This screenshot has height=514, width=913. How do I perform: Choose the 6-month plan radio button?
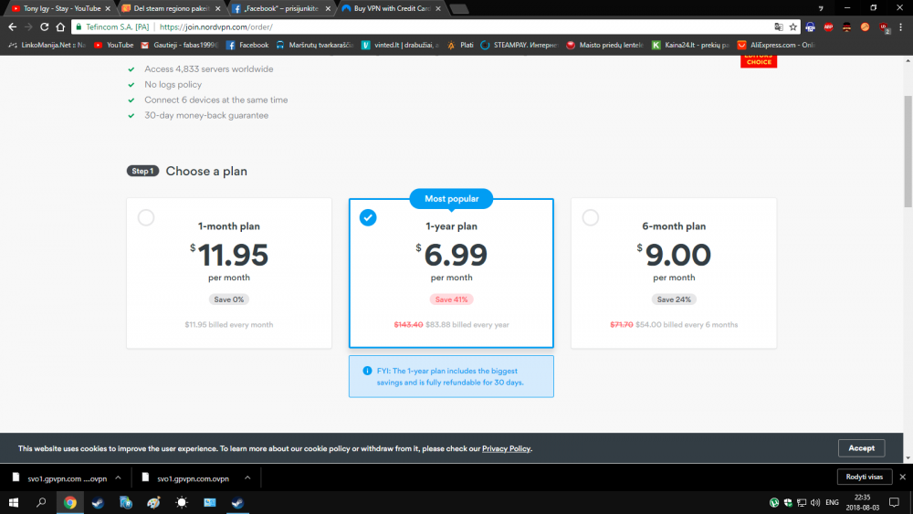(591, 217)
